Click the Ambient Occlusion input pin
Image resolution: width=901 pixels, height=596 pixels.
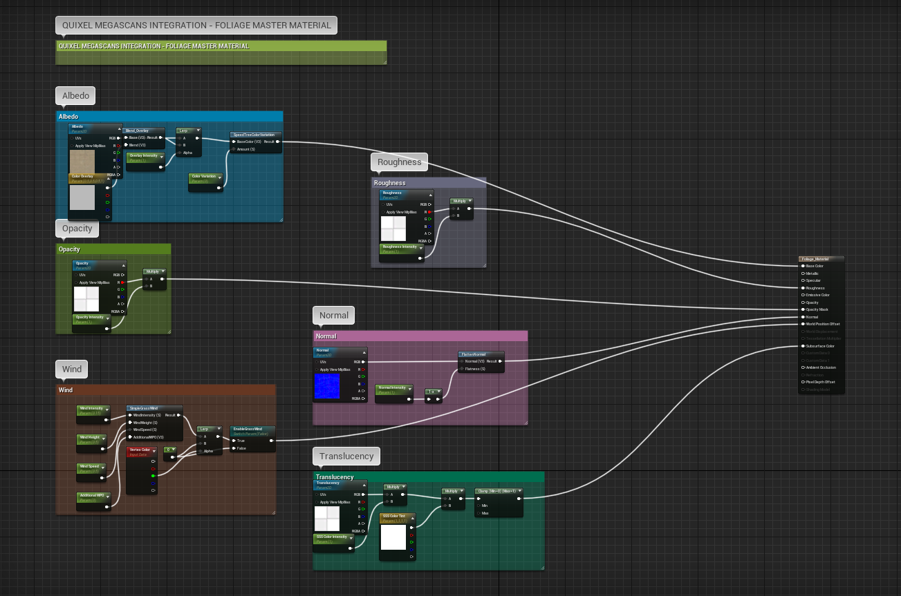pyautogui.click(x=803, y=367)
